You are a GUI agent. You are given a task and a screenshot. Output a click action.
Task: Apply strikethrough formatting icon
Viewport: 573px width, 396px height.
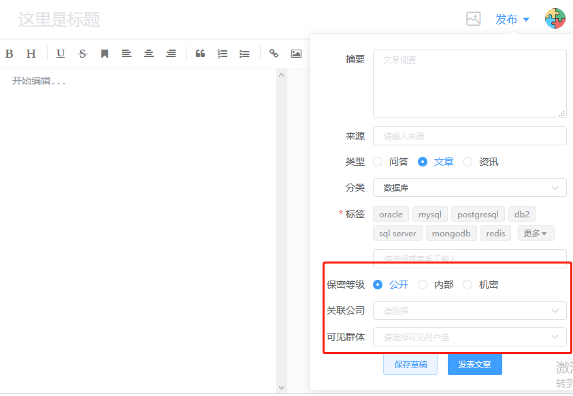pyautogui.click(x=82, y=54)
